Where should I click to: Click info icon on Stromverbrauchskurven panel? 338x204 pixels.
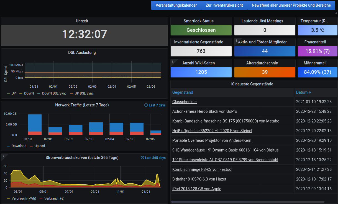point(3,156)
